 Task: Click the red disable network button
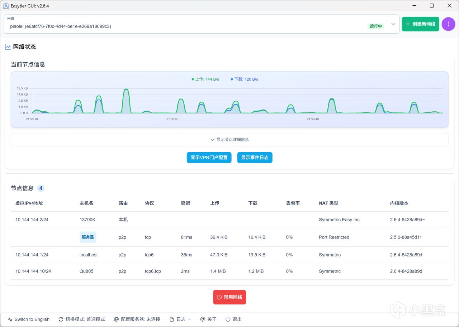pos(229,297)
